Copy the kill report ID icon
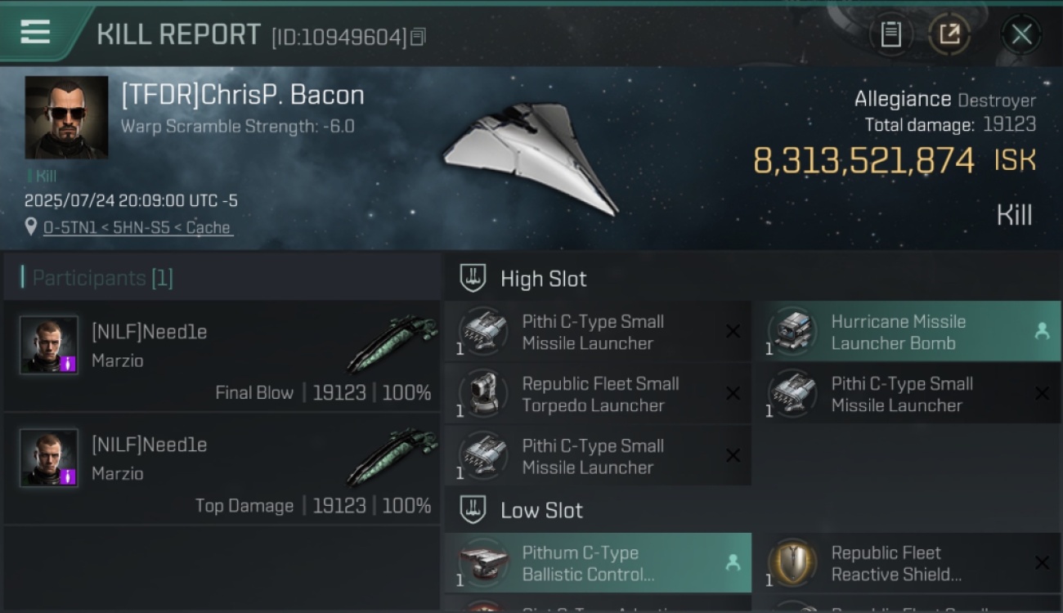The height and width of the screenshot is (613, 1063). (418, 37)
